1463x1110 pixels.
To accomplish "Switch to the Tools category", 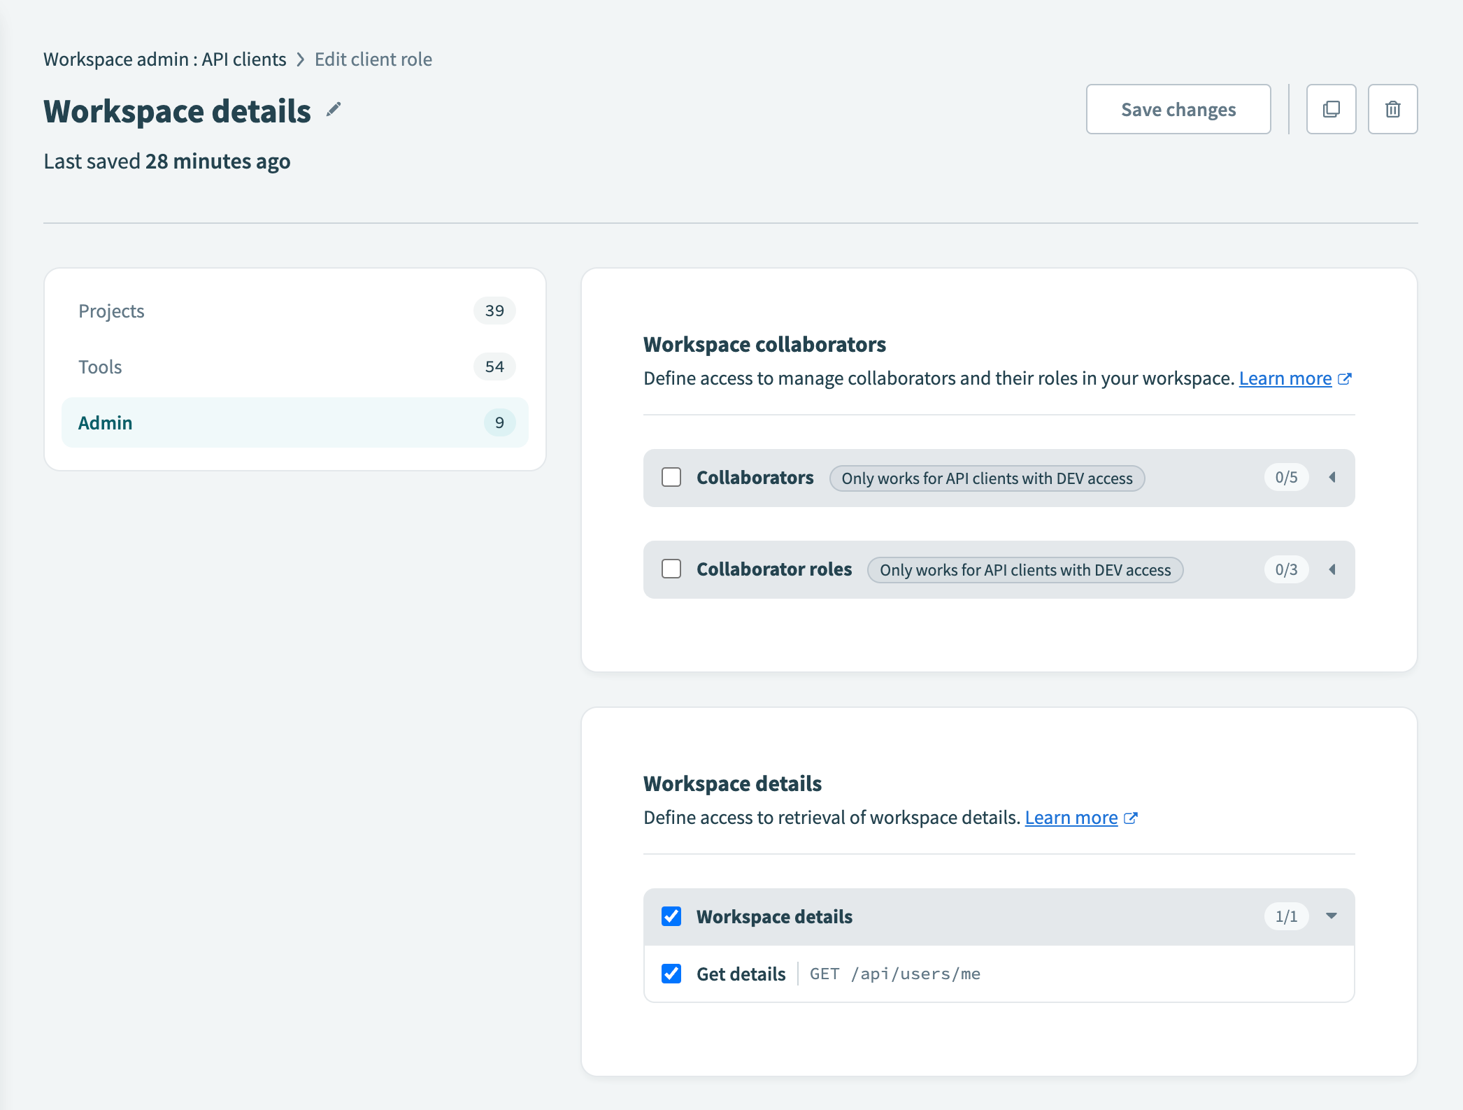I will [x=100, y=367].
